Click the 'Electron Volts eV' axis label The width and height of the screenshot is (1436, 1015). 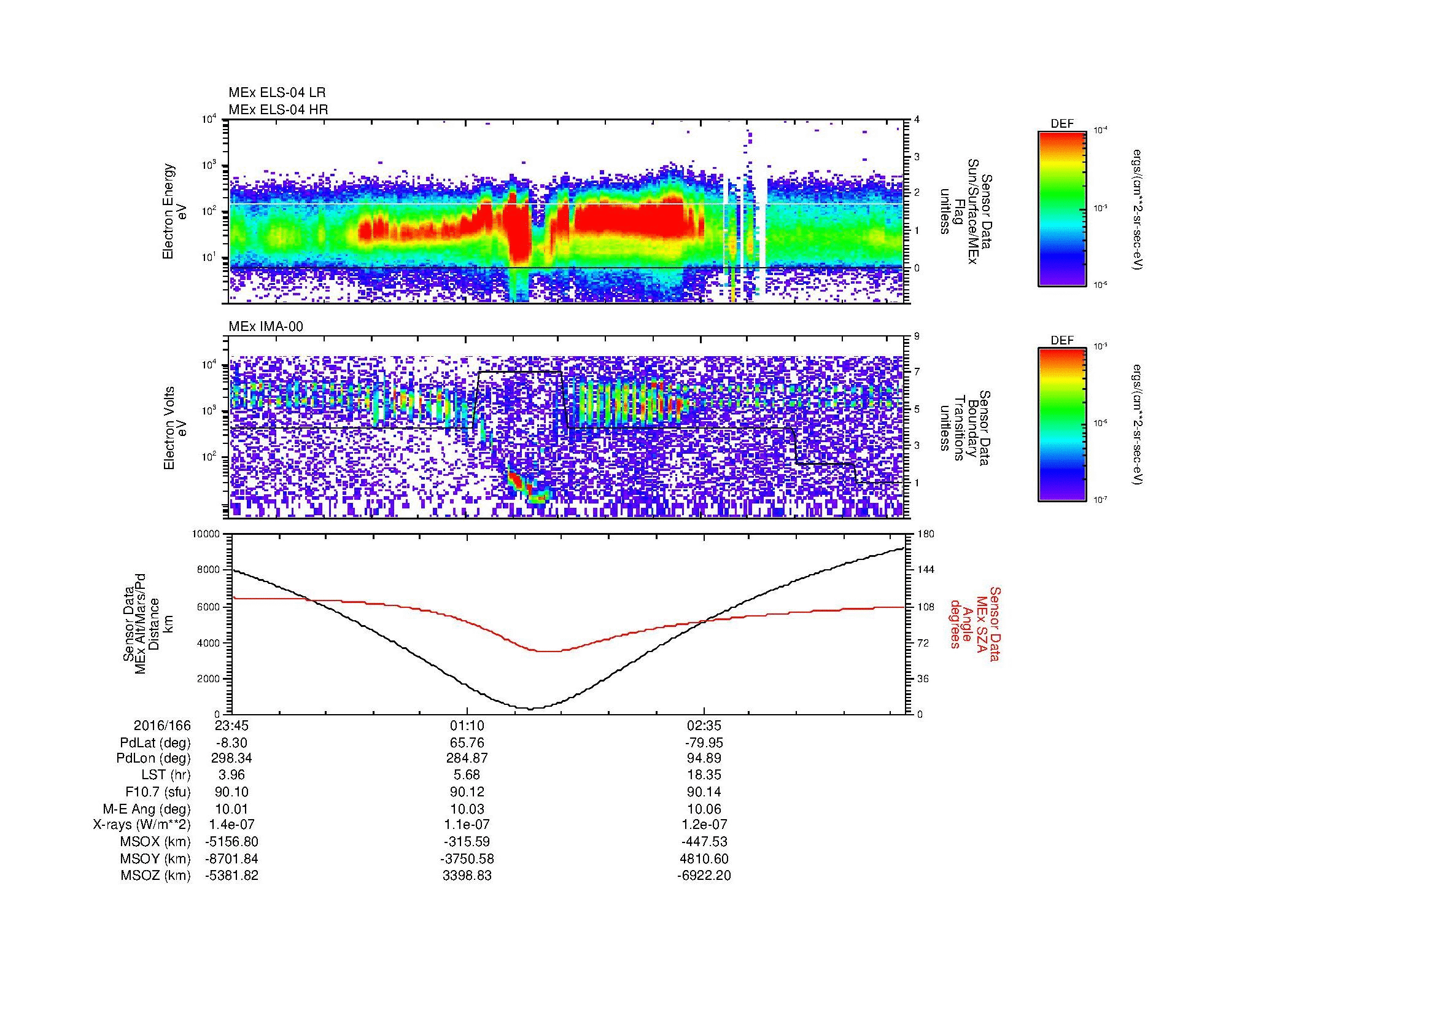[x=174, y=429]
